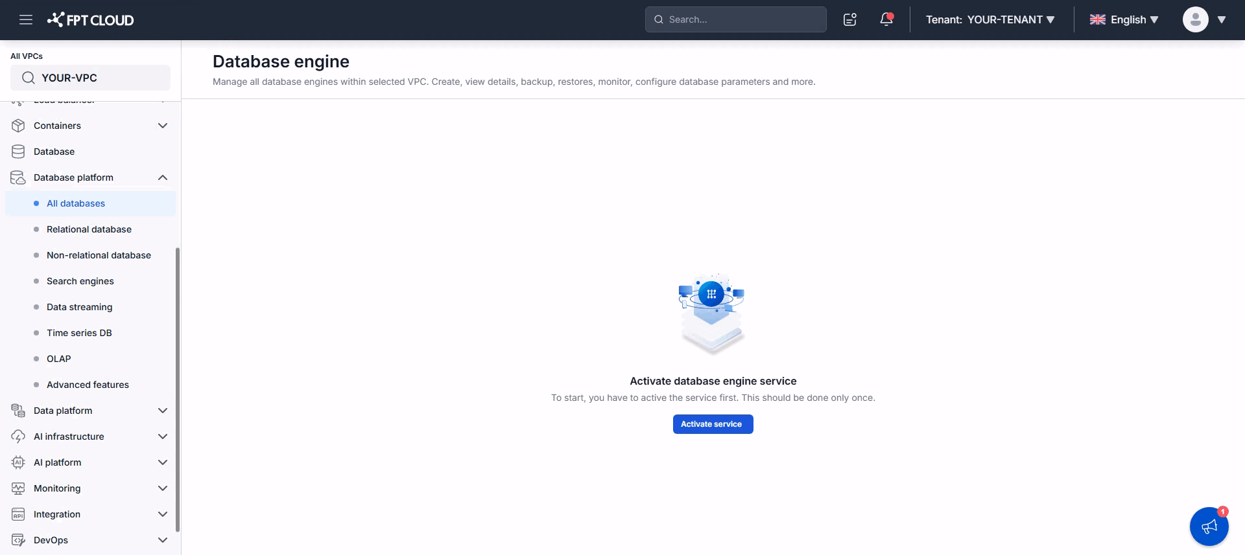Click the All VPCs label
This screenshot has width=1245, height=555.
pyautogui.click(x=27, y=56)
